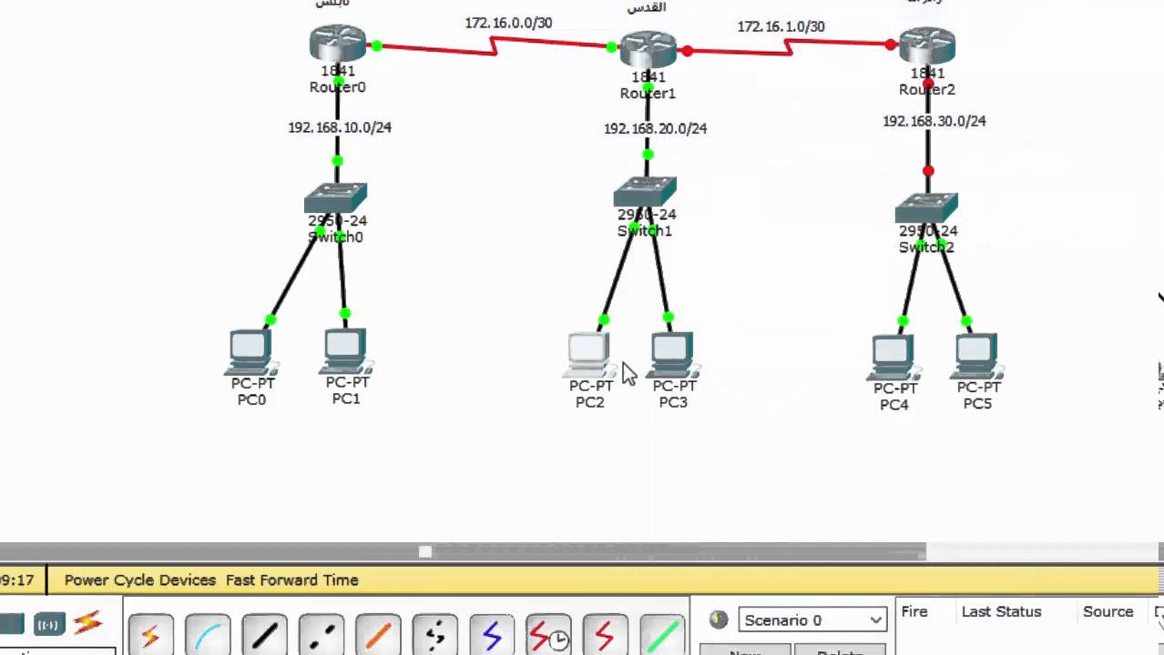Pick the Copper Cross-Over dashed cable

pos(322,634)
